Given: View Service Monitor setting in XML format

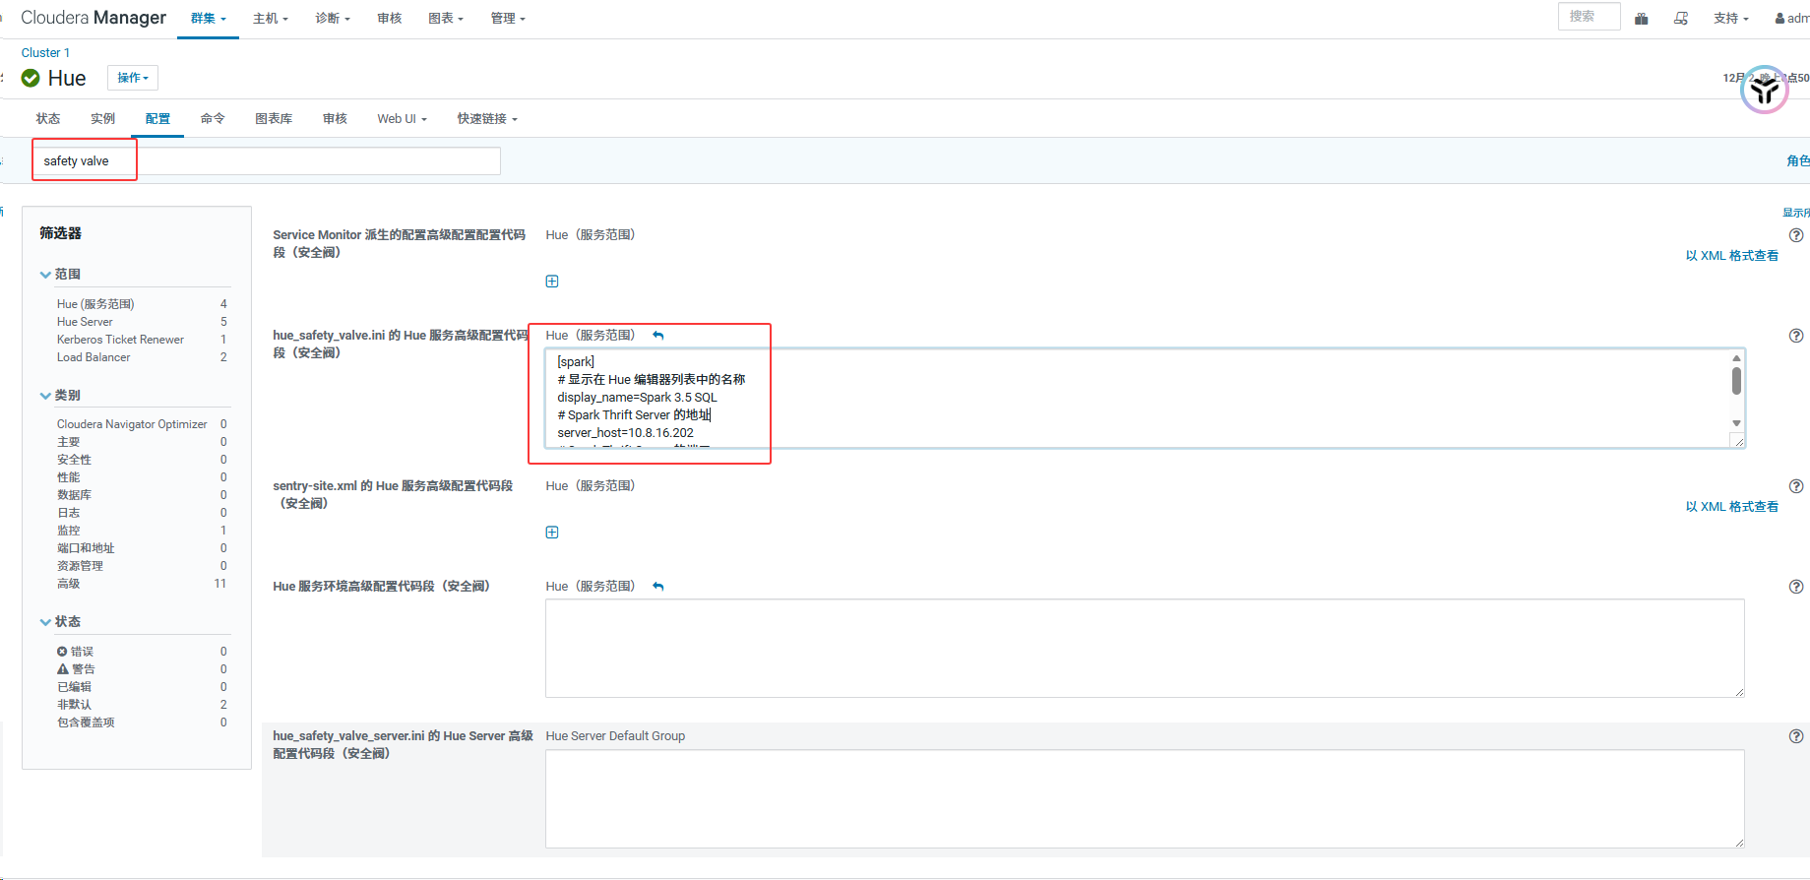Looking at the screenshot, I should coord(1731,256).
